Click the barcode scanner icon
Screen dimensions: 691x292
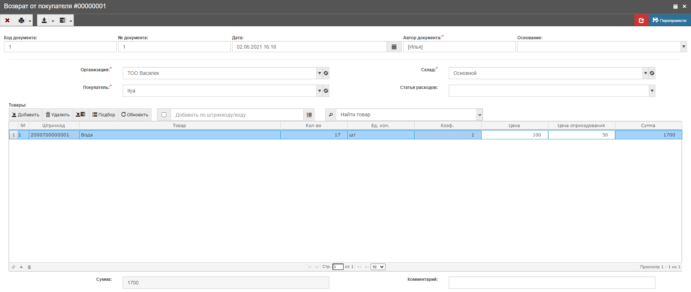tap(309, 115)
